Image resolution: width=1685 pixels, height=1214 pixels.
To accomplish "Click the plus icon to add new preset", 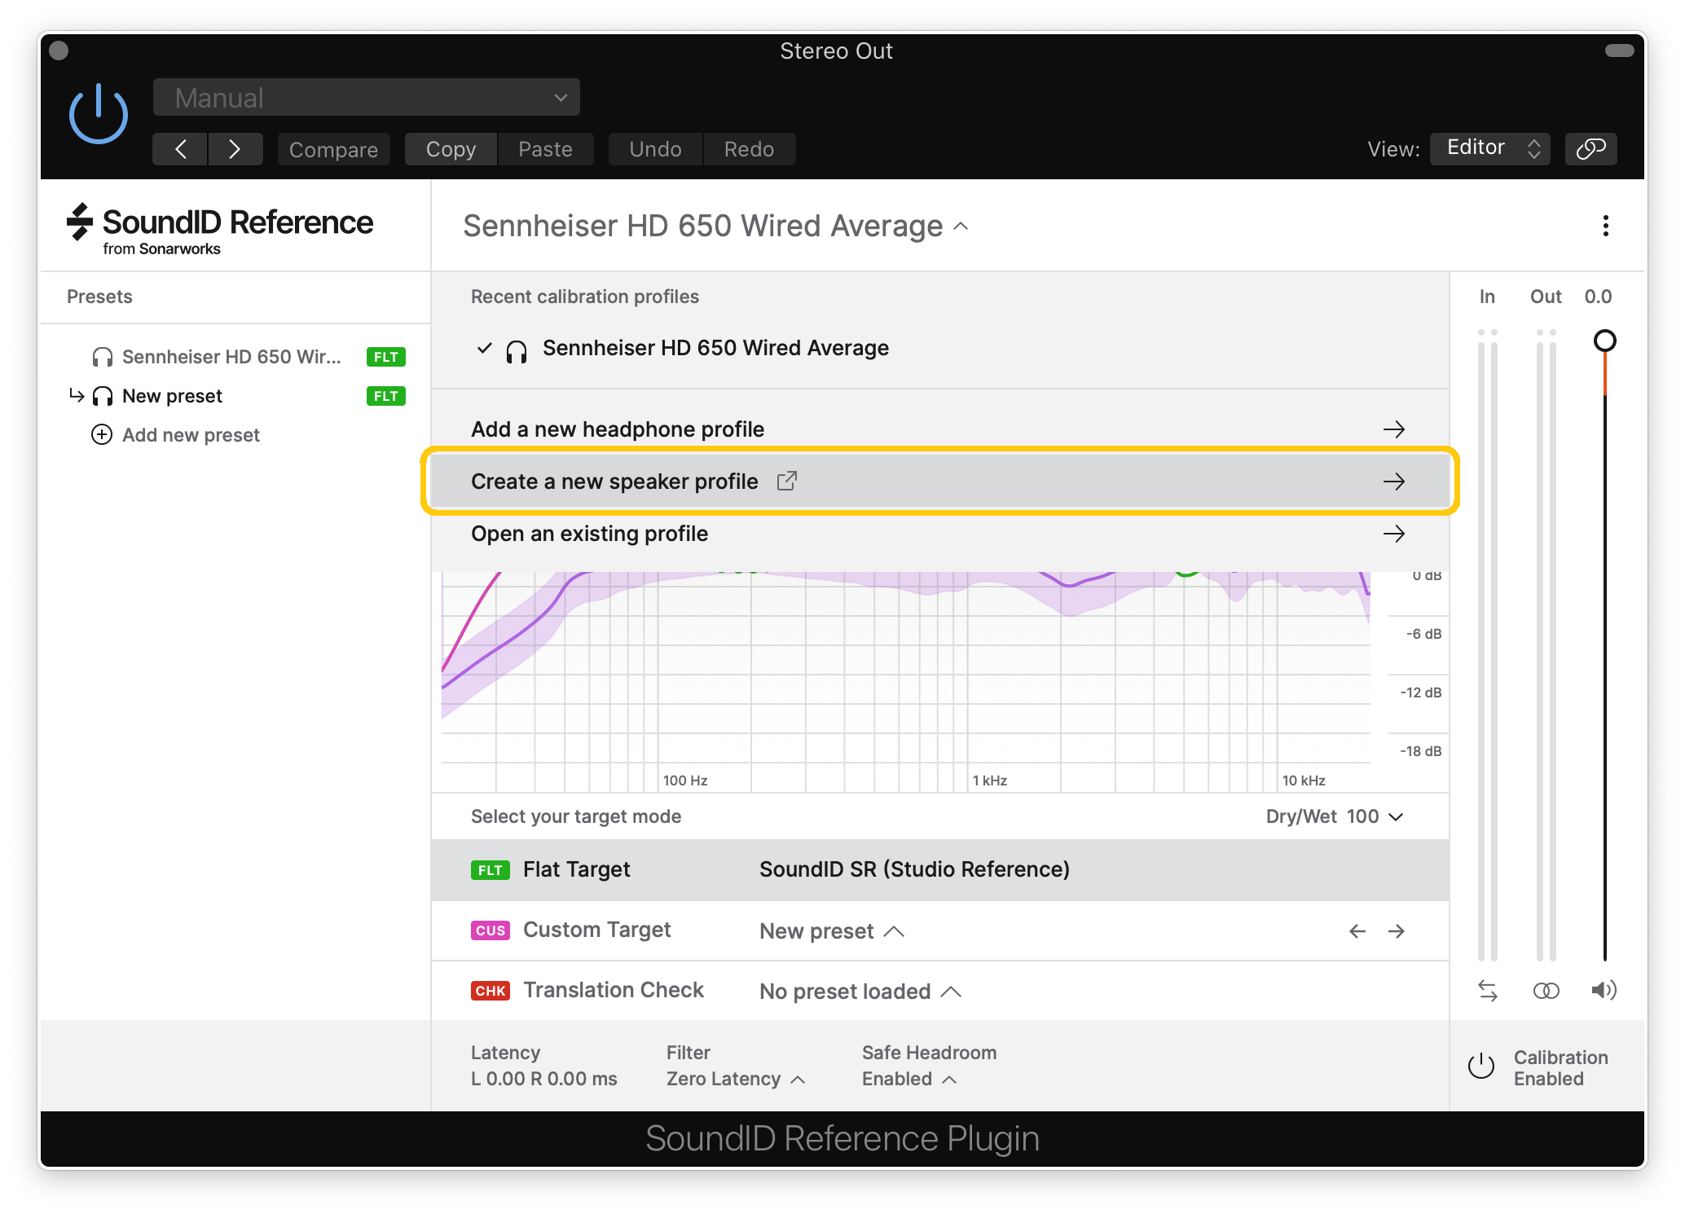I will point(102,435).
